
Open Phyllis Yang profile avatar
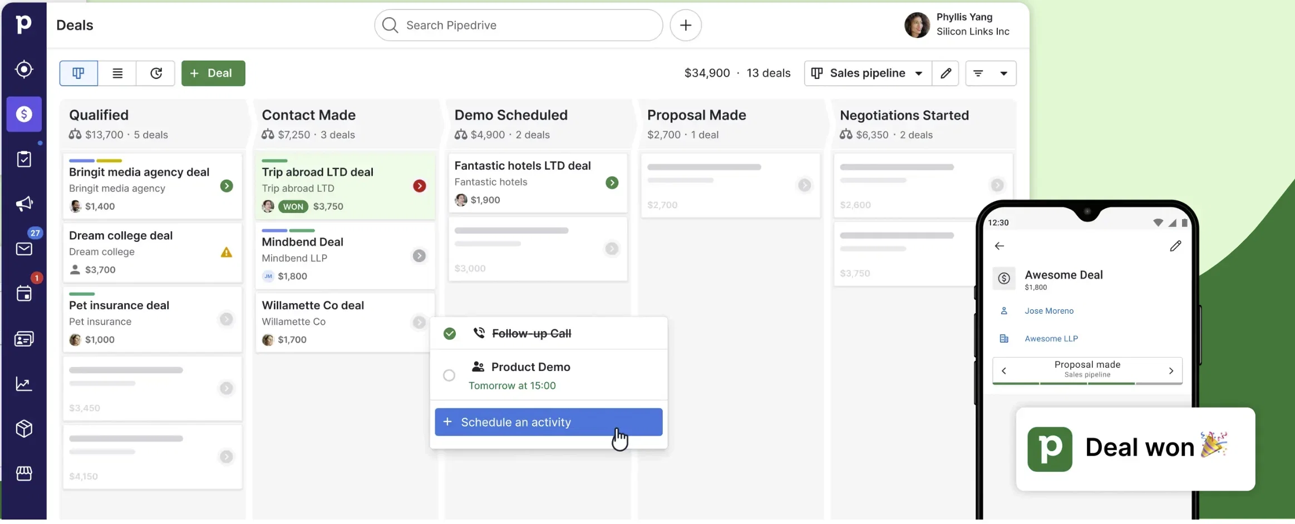click(917, 25)
